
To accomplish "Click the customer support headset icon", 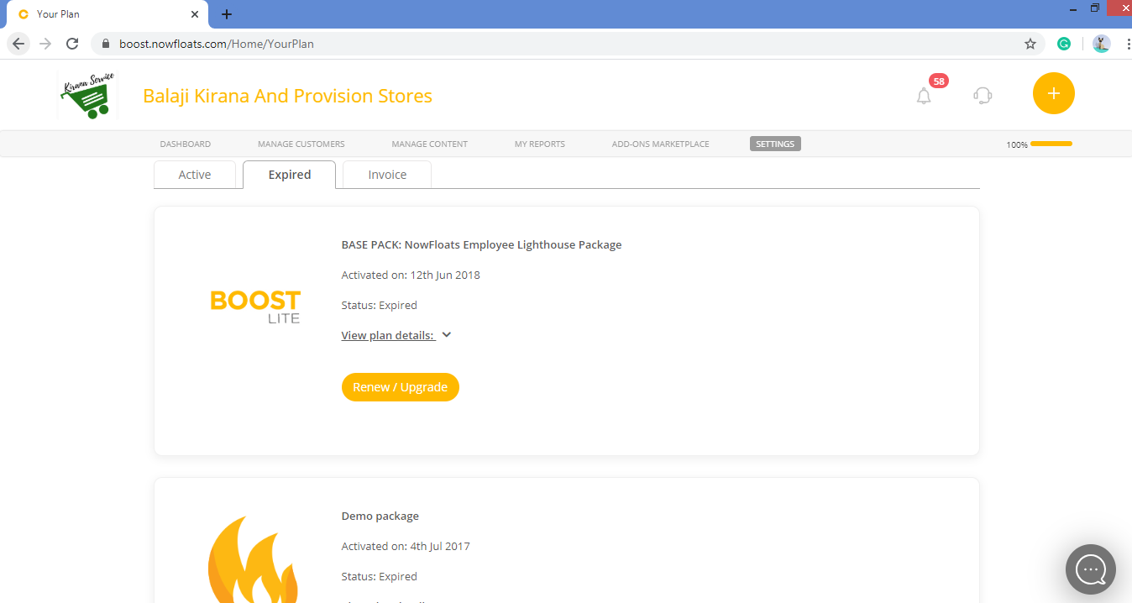I will (x=982, y=95).
